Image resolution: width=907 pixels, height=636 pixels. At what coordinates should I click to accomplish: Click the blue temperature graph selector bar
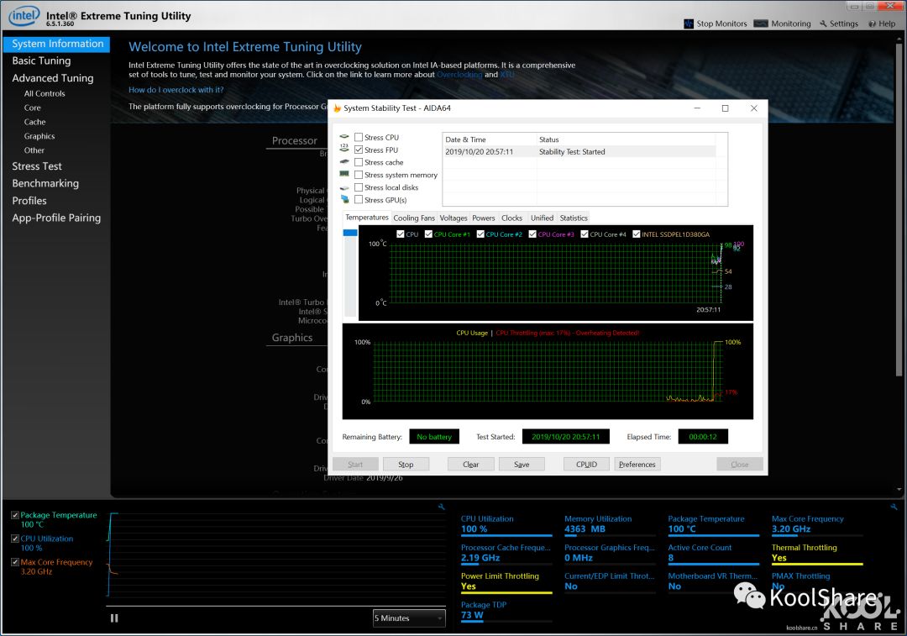(x=350, y=233)
